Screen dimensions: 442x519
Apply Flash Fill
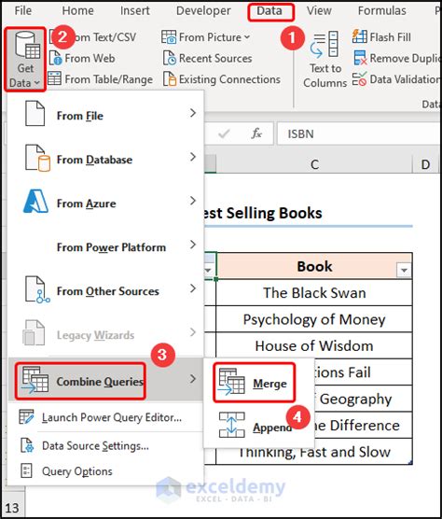[381, 37]
